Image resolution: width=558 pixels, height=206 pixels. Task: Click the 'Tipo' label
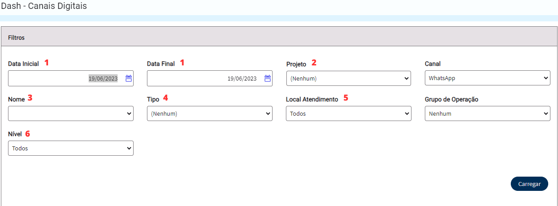(x=153, y=99)
